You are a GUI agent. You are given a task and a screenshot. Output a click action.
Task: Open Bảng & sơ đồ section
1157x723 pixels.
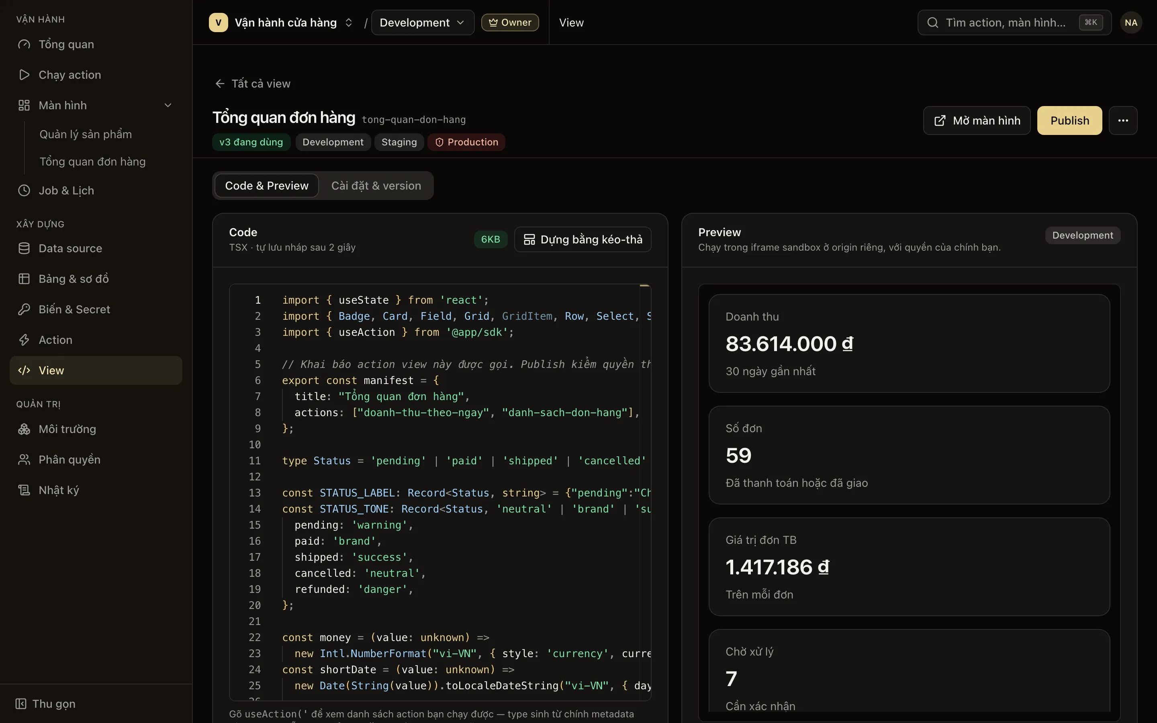tap(96, 279)
